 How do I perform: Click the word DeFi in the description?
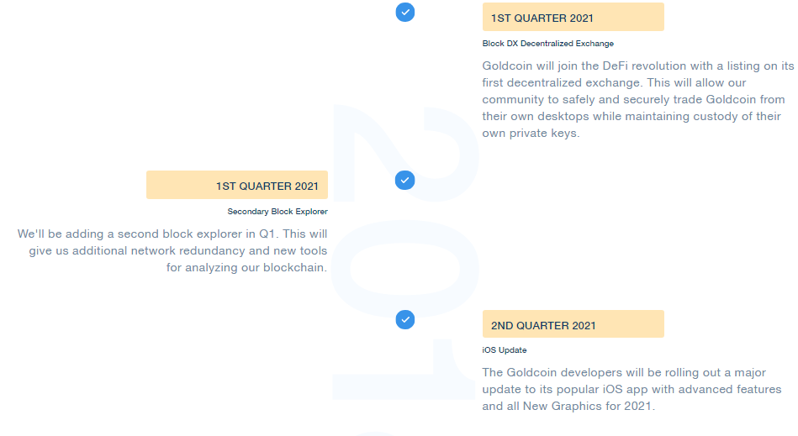click(616, 66)
